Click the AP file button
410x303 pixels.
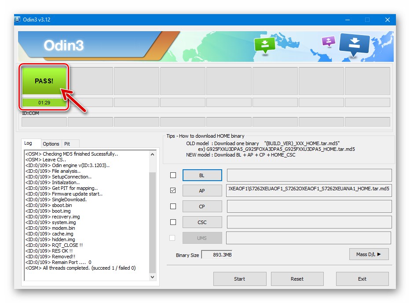(202, 191)
